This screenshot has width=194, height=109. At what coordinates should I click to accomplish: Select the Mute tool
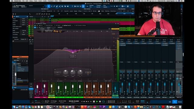(x=62, y=6)
